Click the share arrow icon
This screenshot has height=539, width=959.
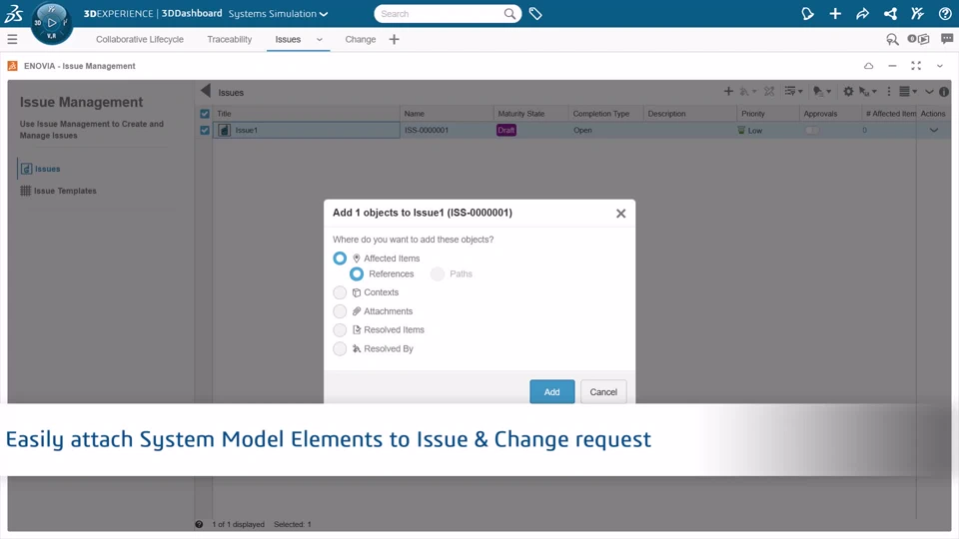pyautogui.click(x=862, y=13)
